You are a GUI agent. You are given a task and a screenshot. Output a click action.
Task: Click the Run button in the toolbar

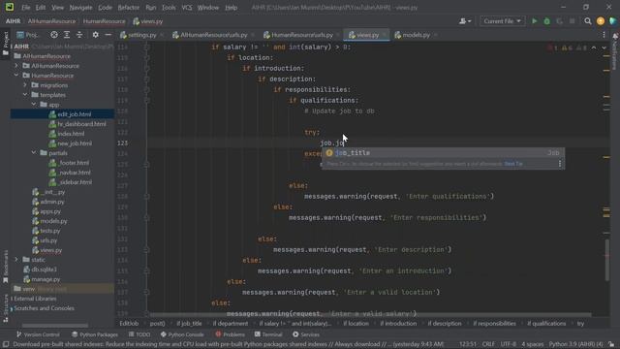(534, 21)
